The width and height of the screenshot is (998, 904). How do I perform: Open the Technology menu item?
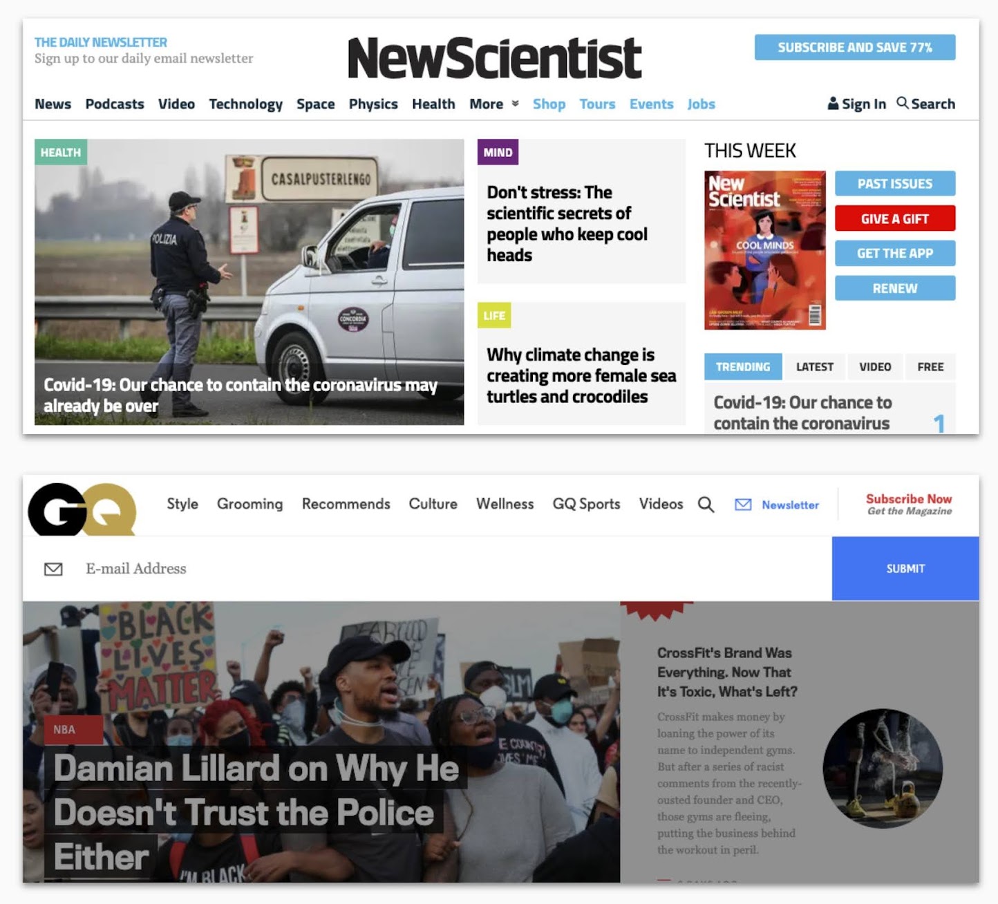(x=245, y=104)
